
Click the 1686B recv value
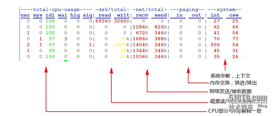click(140, 39)
